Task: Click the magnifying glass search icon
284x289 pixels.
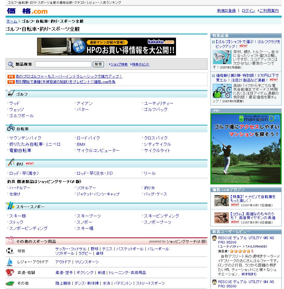Action: 10,64
